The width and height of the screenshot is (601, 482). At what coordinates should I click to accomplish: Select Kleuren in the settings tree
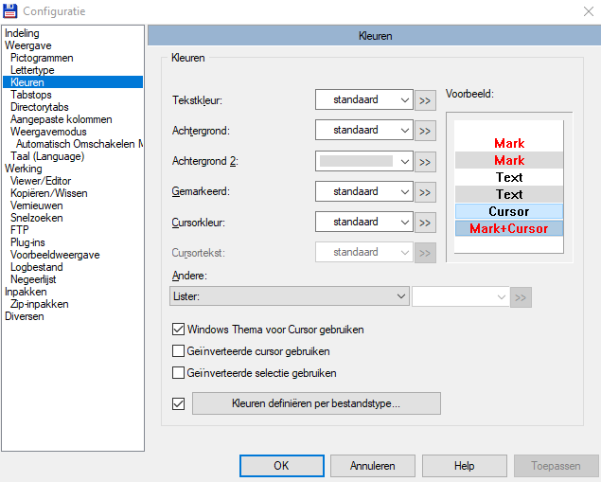click(x=73, y=82)
